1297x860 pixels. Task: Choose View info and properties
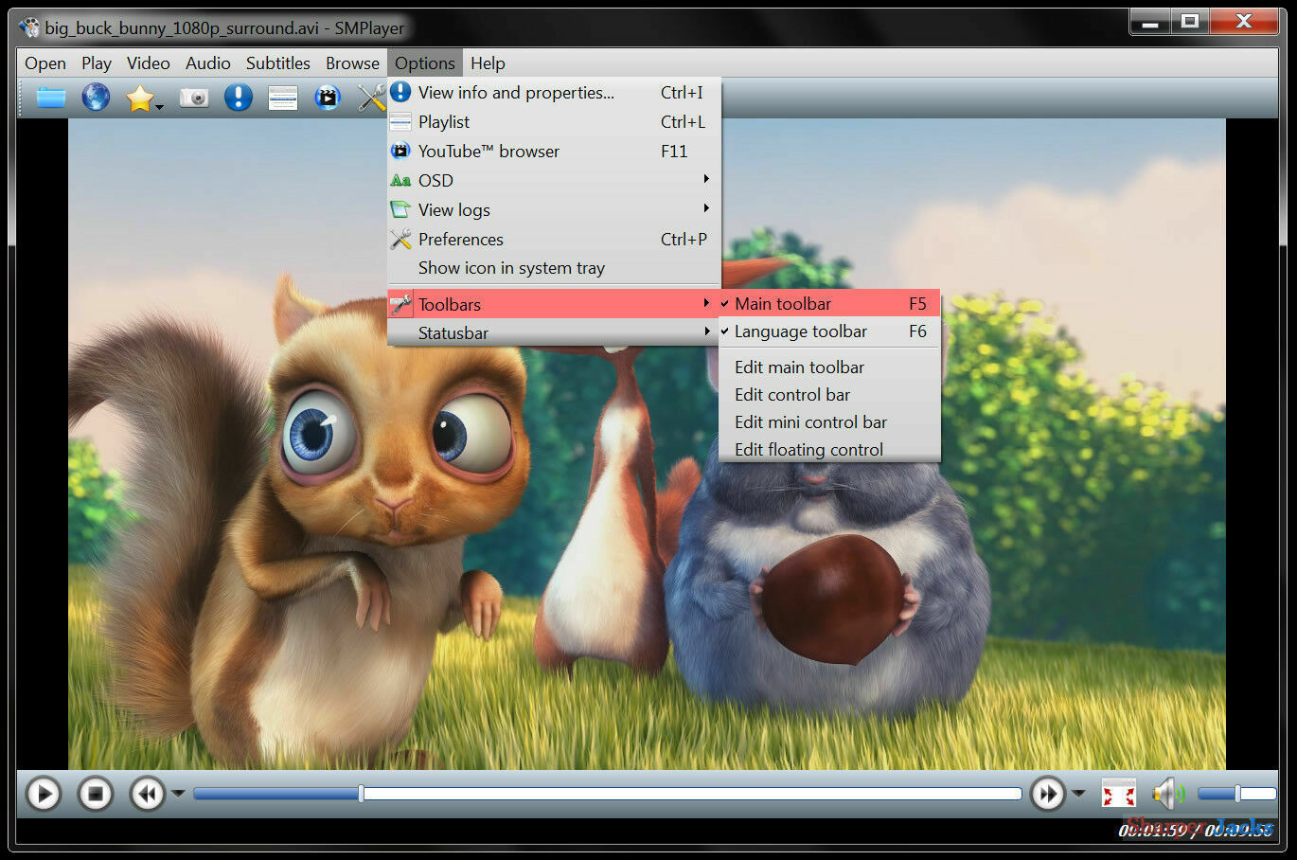click(554, 92)
